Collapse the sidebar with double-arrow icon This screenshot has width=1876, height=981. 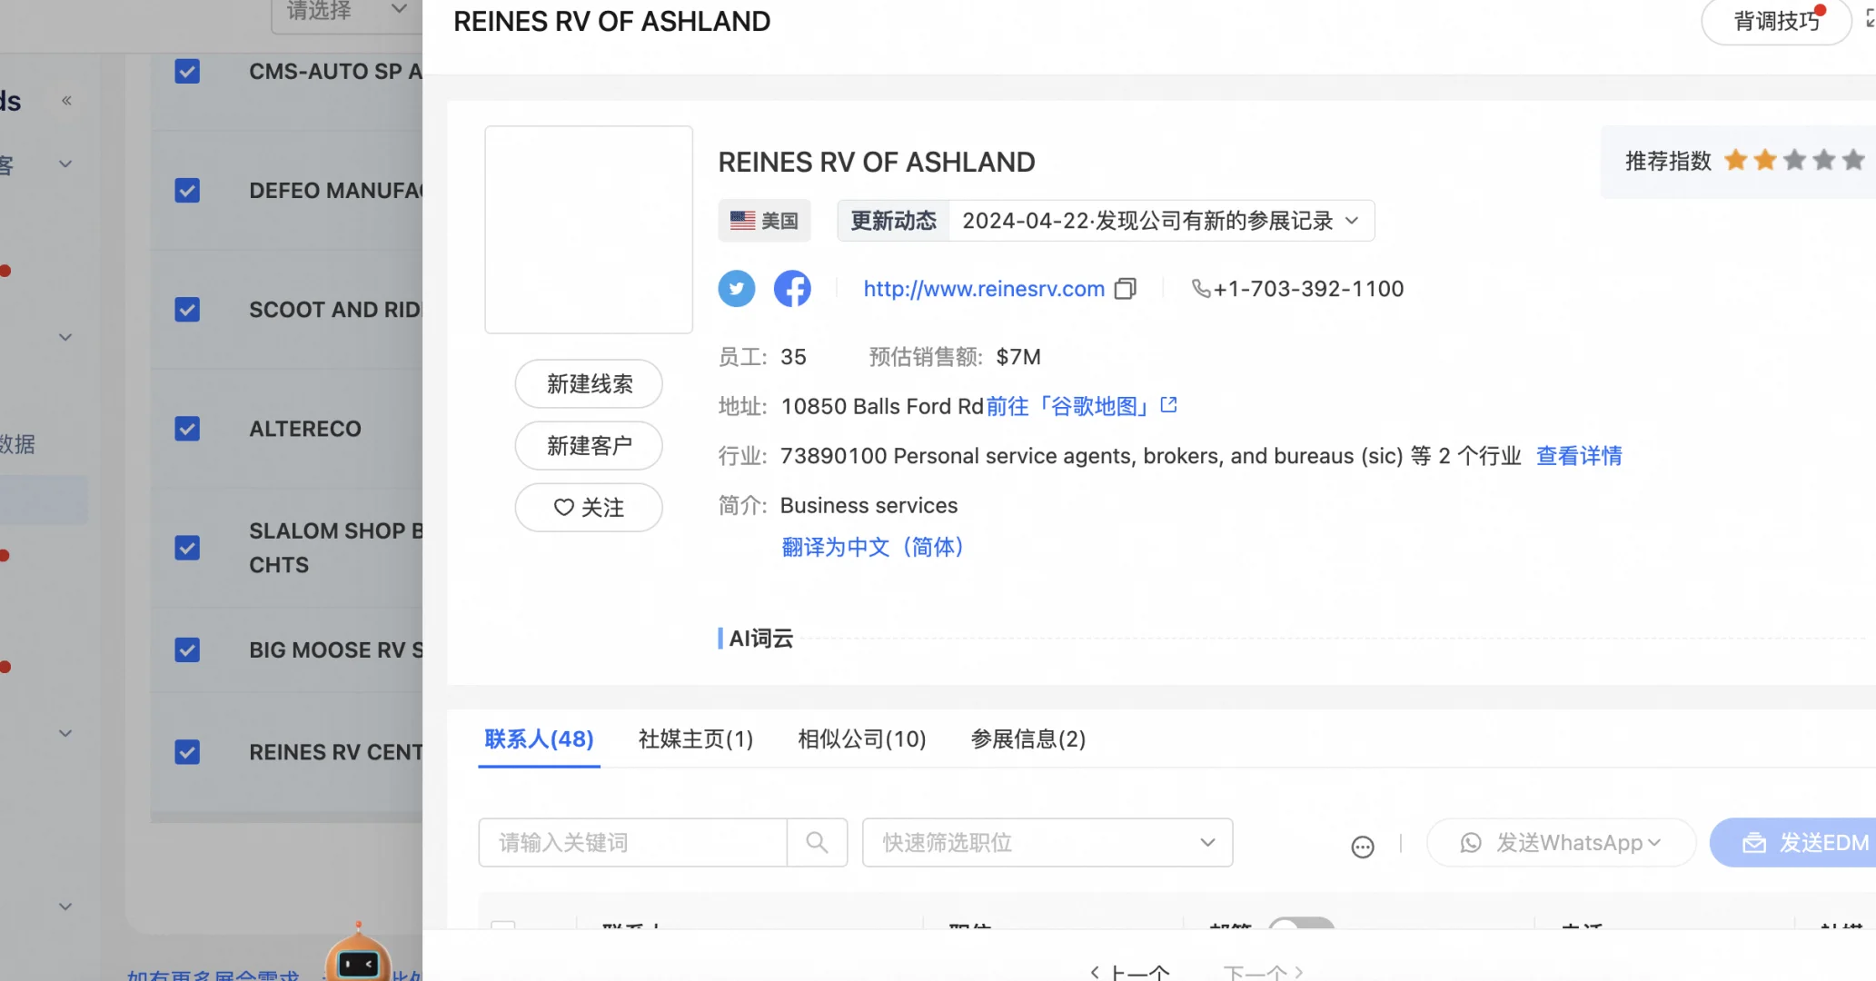(x=66, y=101)
